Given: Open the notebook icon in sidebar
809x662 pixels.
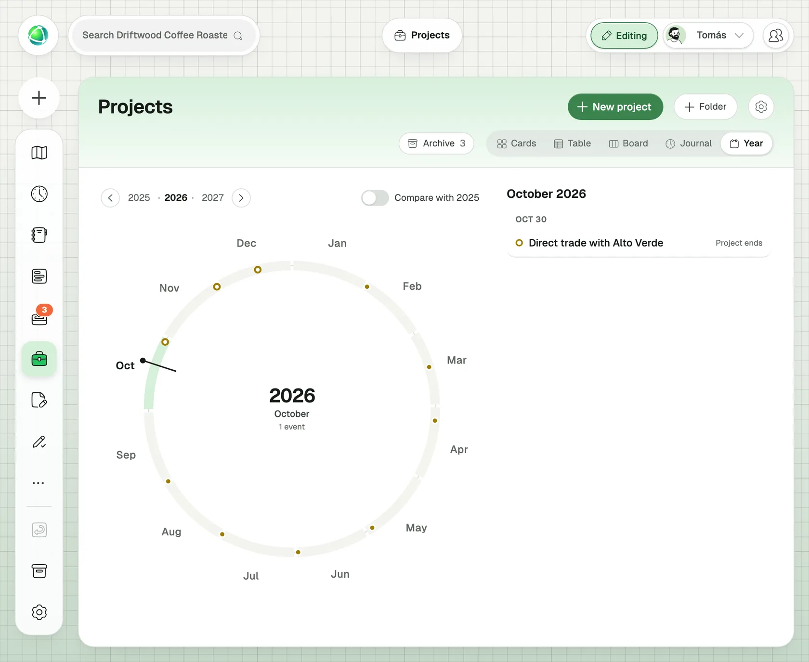Looking at the screenshot, I should click(39, 235).
